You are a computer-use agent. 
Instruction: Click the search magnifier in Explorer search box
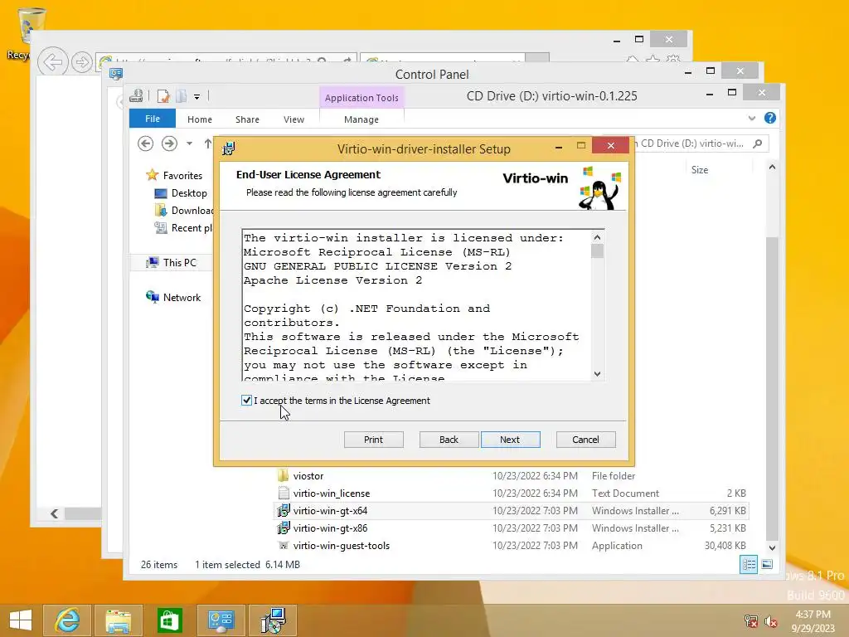pyautogui.click(x=758, y=143)
